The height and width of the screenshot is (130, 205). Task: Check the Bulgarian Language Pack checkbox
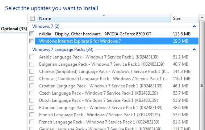tap(32, 64)
